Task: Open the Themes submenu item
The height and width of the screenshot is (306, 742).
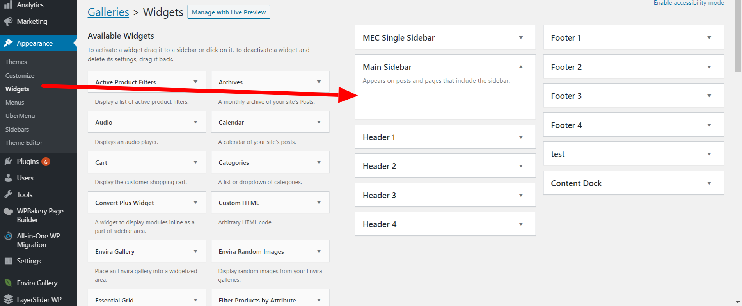Action: (16, 62)
